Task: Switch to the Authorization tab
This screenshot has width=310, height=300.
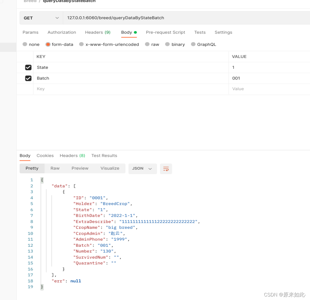Action: click(x=62, y=32)
